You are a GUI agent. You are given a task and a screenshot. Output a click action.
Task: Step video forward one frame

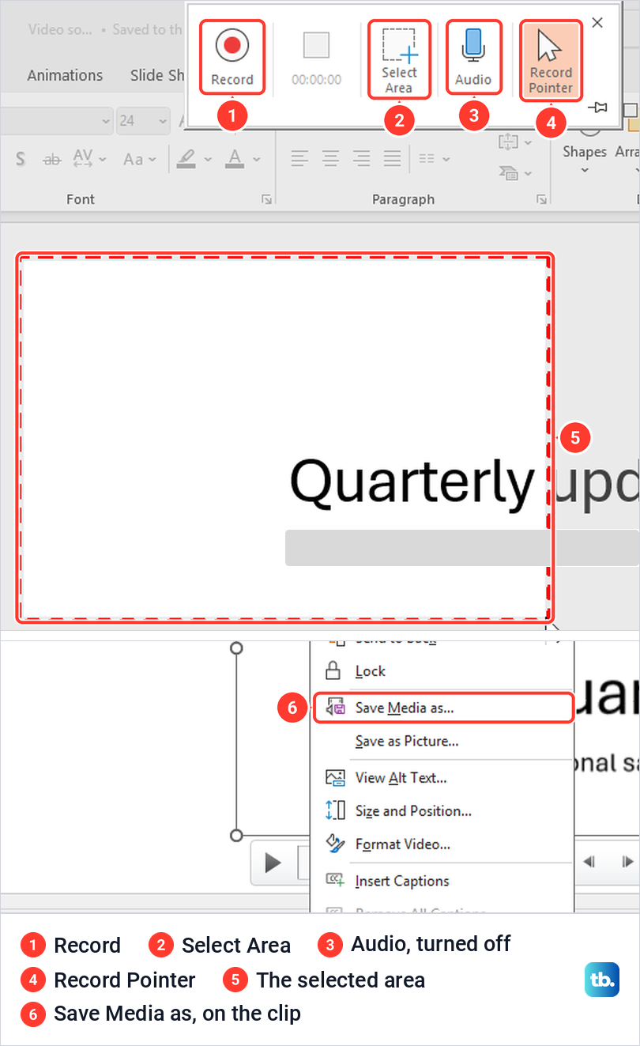pyautogui.click(x=627, y=862)
